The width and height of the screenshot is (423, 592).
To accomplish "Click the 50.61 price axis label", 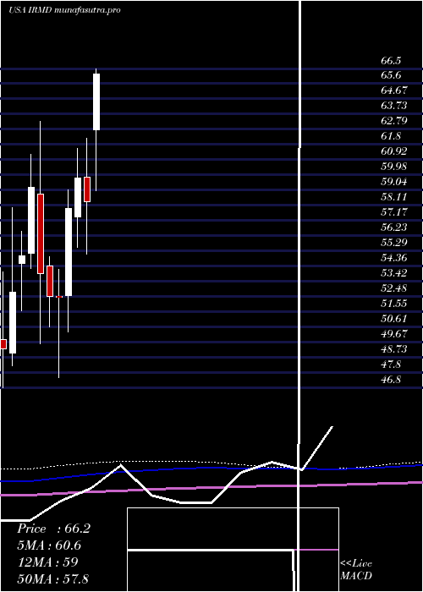I will click(x=394, y=319).
